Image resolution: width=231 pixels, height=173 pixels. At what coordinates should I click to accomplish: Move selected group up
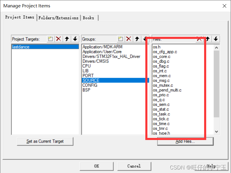tap(137, 39)
